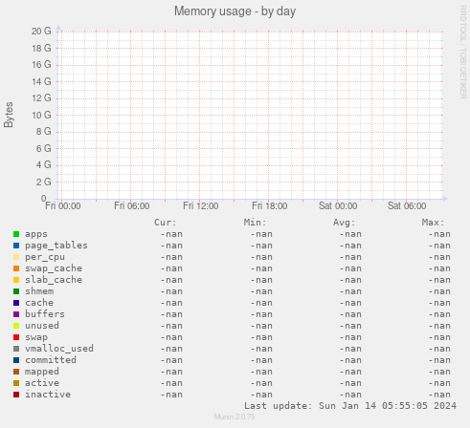Image resolution: width=470 pixels, height=428 pixels.
Task: Select the 'per_cpu' legend label
Action: (45, 257)
